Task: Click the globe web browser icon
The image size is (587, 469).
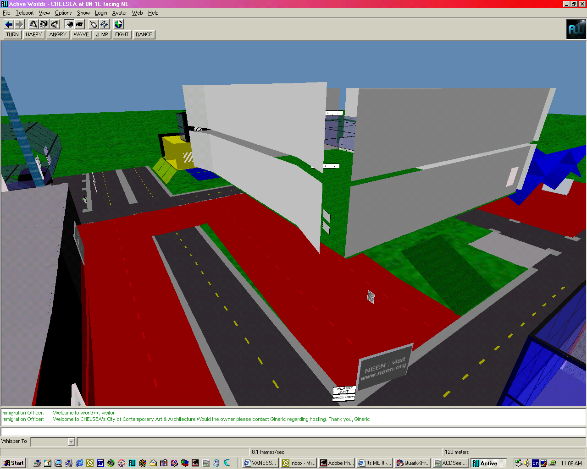Action: tap(118, 24)
